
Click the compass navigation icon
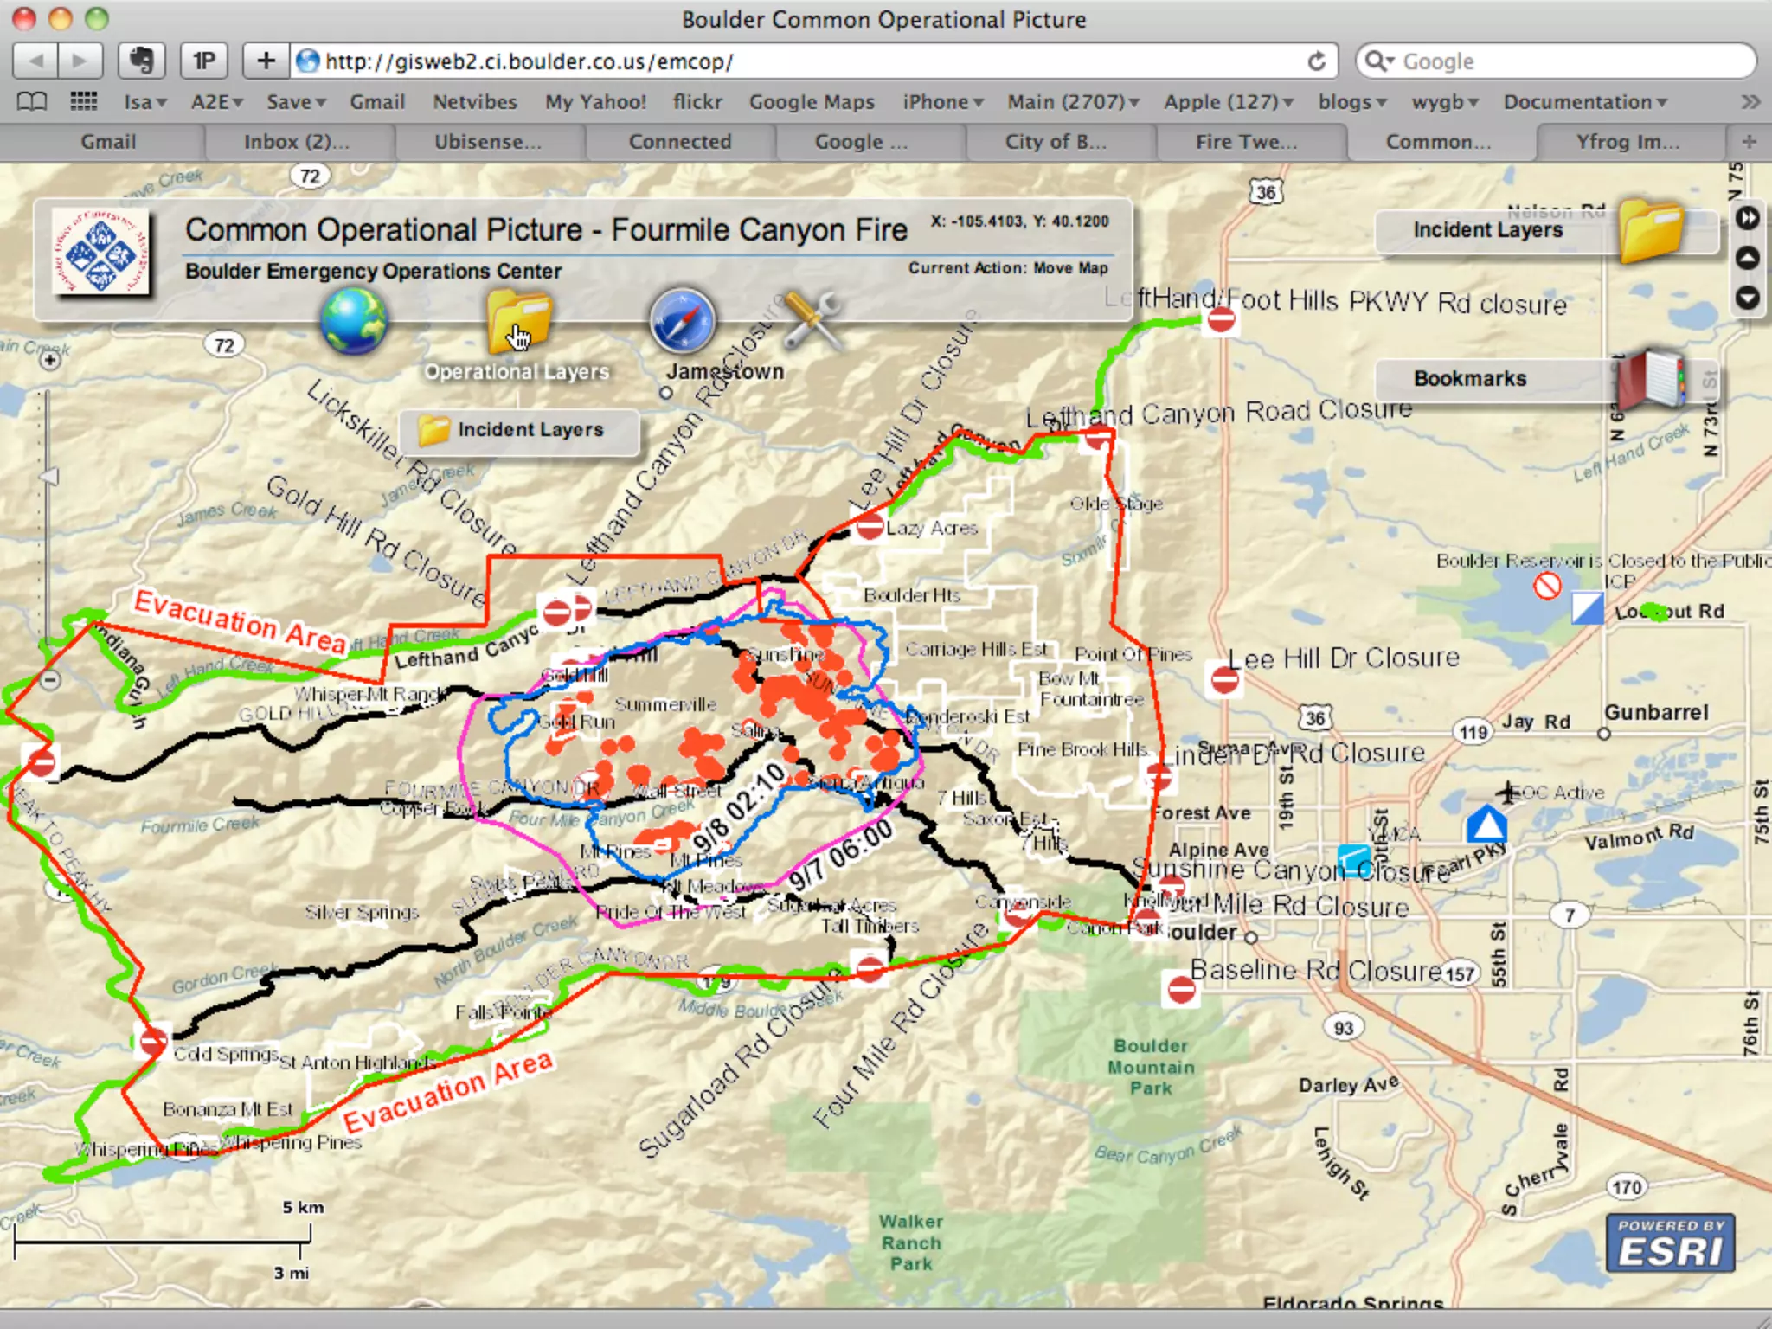point(683,321)
